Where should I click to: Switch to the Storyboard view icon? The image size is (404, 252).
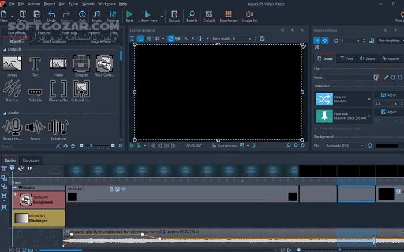click(x=229, y=16)
